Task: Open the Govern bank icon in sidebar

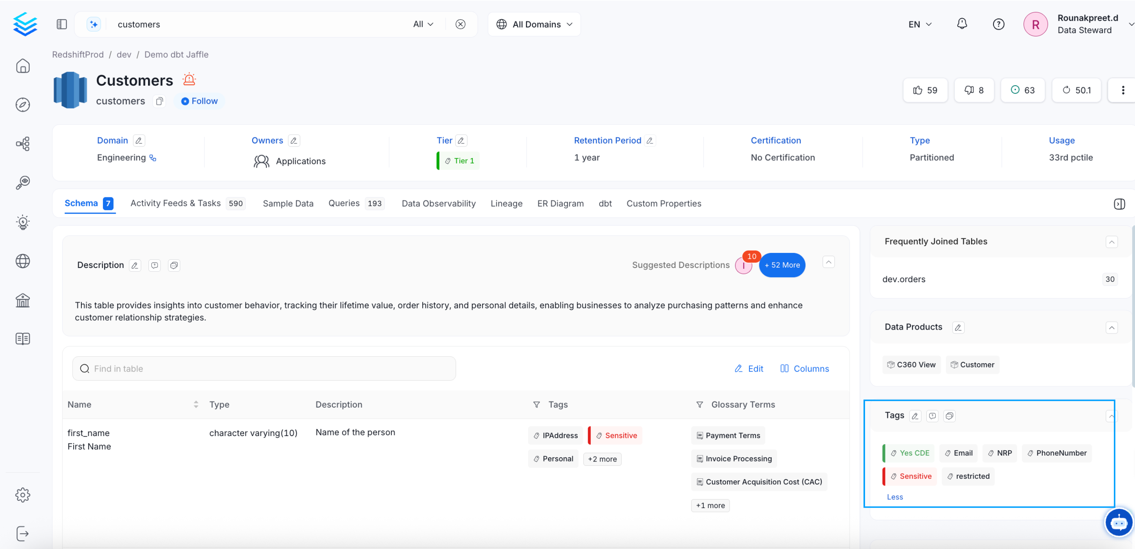Action: [x=22, y=300]
